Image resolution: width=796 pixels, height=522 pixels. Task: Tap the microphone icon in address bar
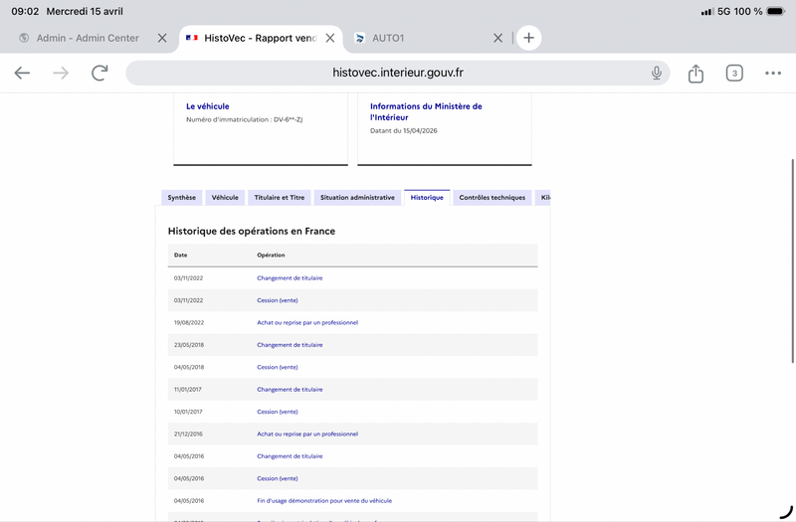coord(657,73)
